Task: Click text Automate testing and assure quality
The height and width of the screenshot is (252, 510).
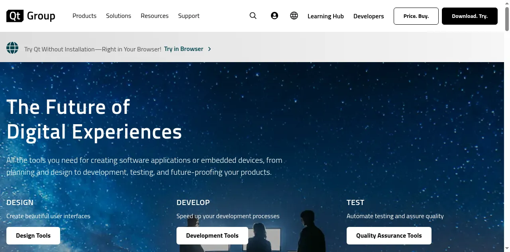Action: click(x=395, y=216)
